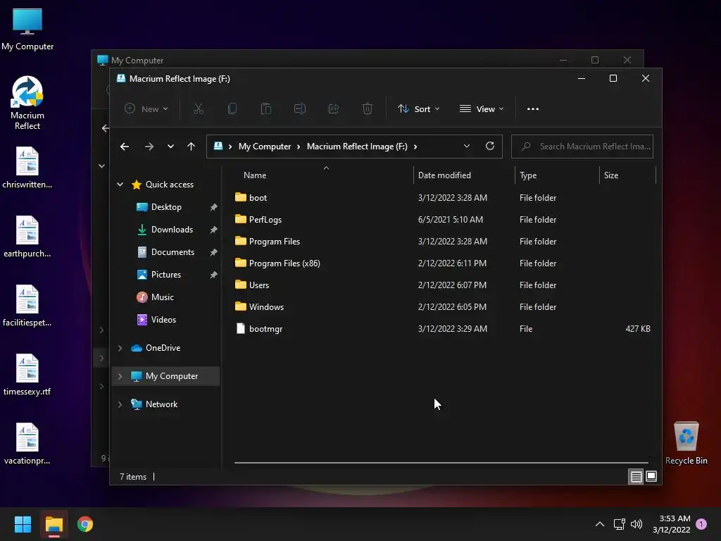
Task: Refresh the current folder view
Action: [x=490, y=147]
